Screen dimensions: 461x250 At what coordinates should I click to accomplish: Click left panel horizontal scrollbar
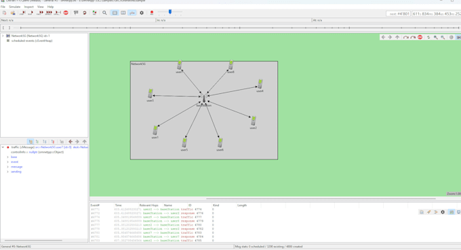coord(33,241)
